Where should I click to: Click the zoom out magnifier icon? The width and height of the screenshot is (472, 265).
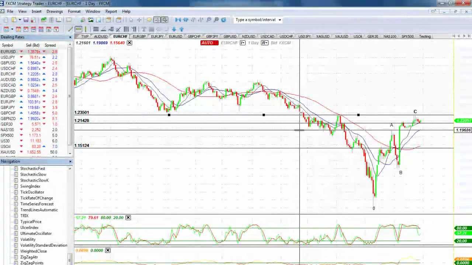click(x=216, y=20)
